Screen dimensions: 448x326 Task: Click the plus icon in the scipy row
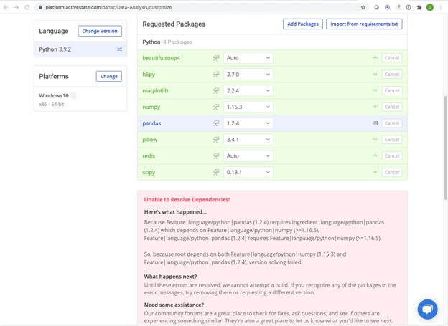click(375, 172)
